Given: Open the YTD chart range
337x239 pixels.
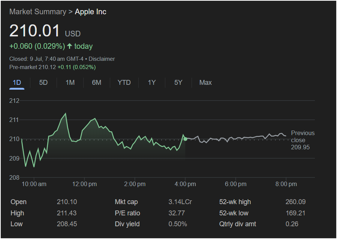Looking at the screenshot, I should click(x=124, y=83).
